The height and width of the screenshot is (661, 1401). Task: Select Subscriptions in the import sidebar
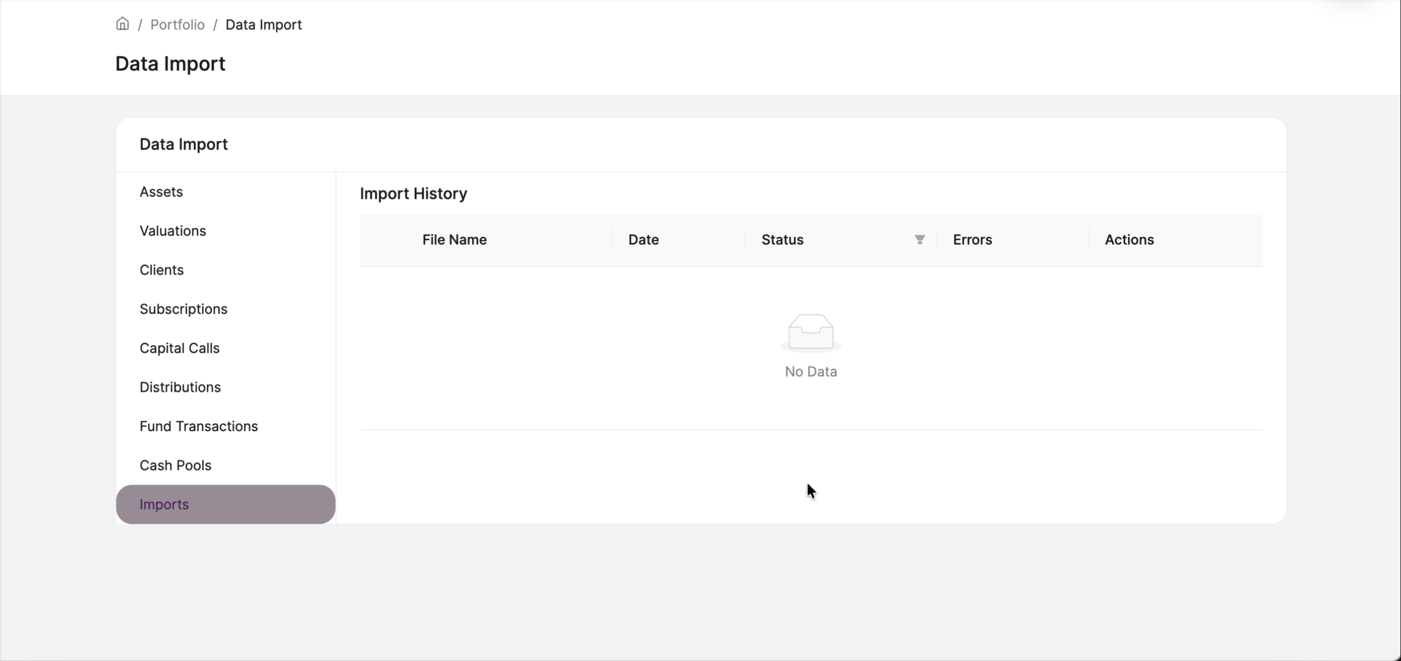(226, 309)
